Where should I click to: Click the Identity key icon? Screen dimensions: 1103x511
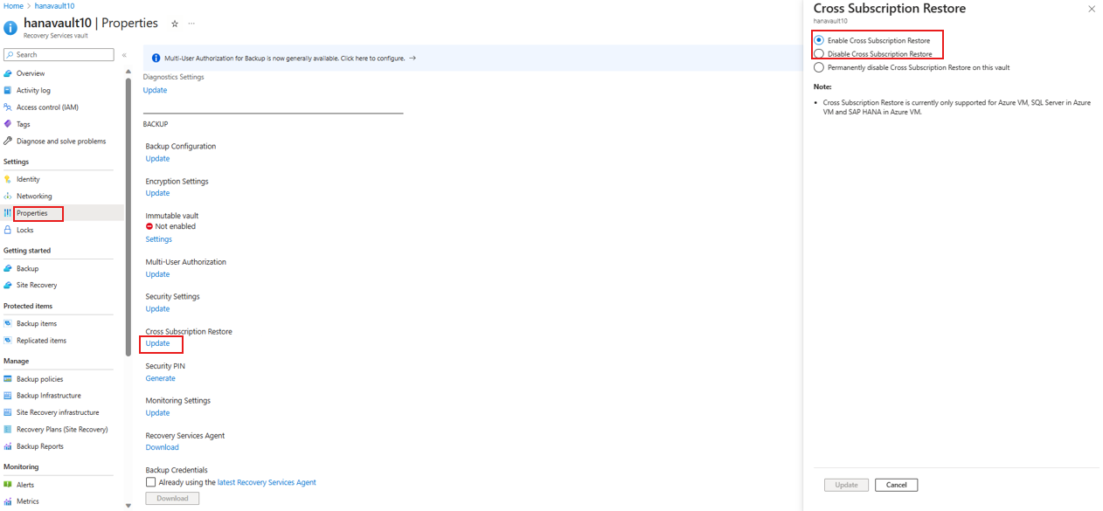[8, 179]
